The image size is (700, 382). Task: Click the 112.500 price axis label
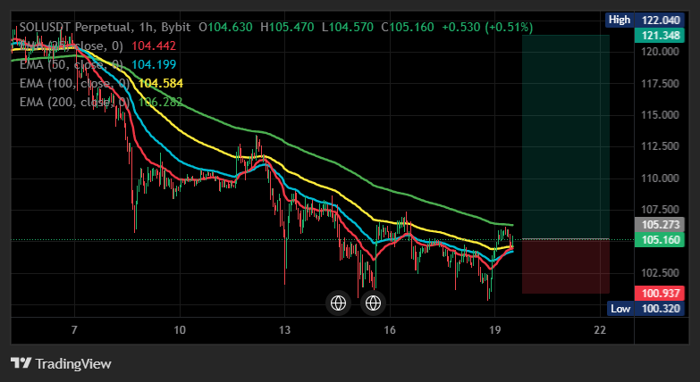pos(661,146)
